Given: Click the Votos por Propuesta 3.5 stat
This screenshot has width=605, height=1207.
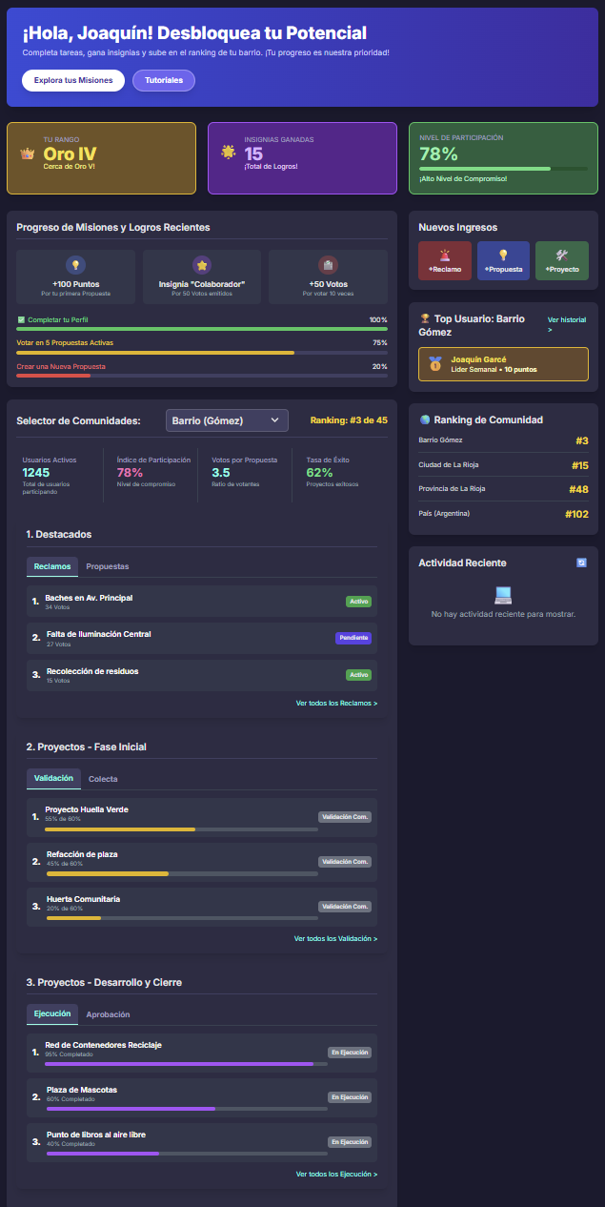Looking at the screenshot, I should pyautogui.click(x=243, y=473).
